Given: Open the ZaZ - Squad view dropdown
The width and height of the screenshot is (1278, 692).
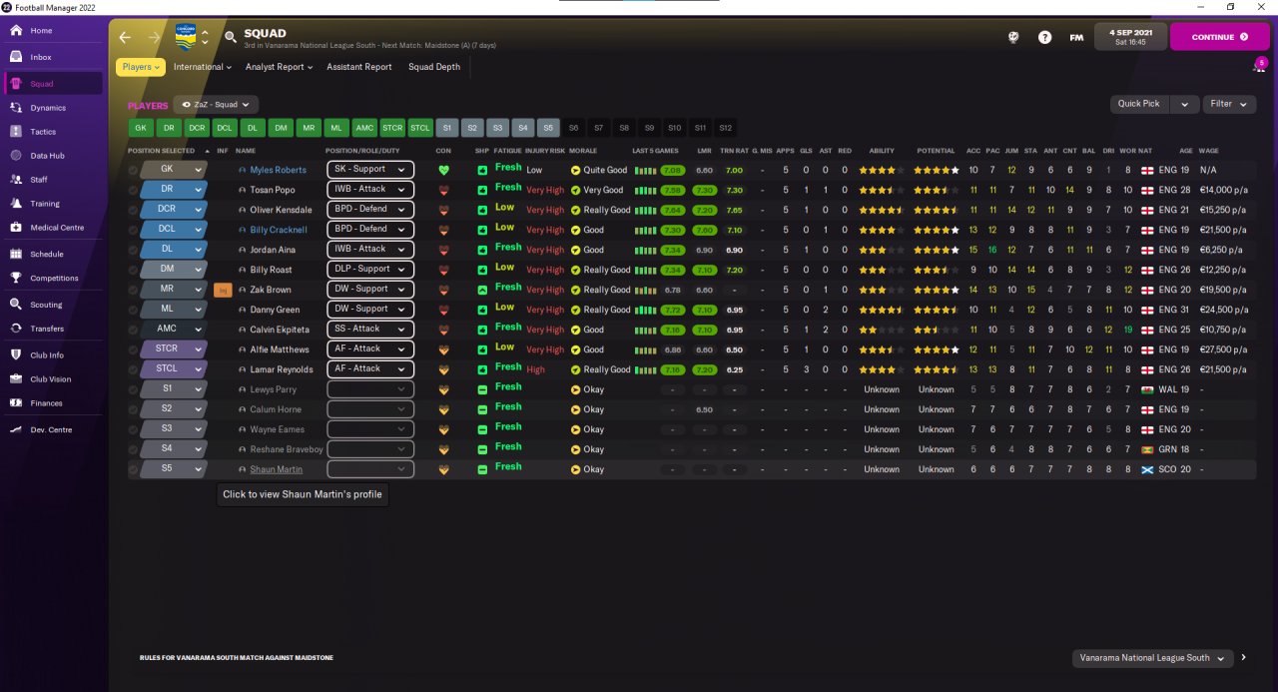Looking at the screenshot, I should pyautogui.click(x=216, y=104).
